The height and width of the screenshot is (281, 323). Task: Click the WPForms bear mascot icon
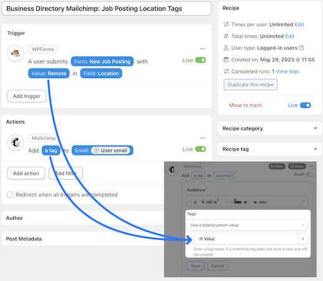click(x=16, y=53)
